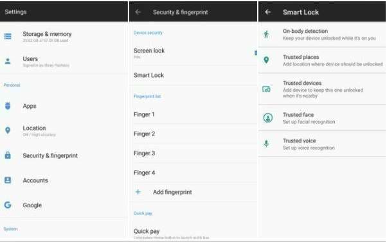Open Smart Lock from Security menu
This screenshot has height=242, width=387.
coord(193,75)
